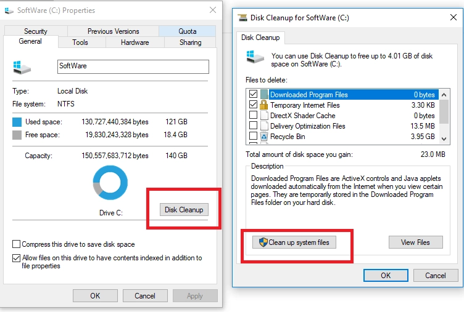This screenshot has height=312, width=464.
Task: Uncheck Temporary Internet Files checkbox
Action: click(253, 105)
